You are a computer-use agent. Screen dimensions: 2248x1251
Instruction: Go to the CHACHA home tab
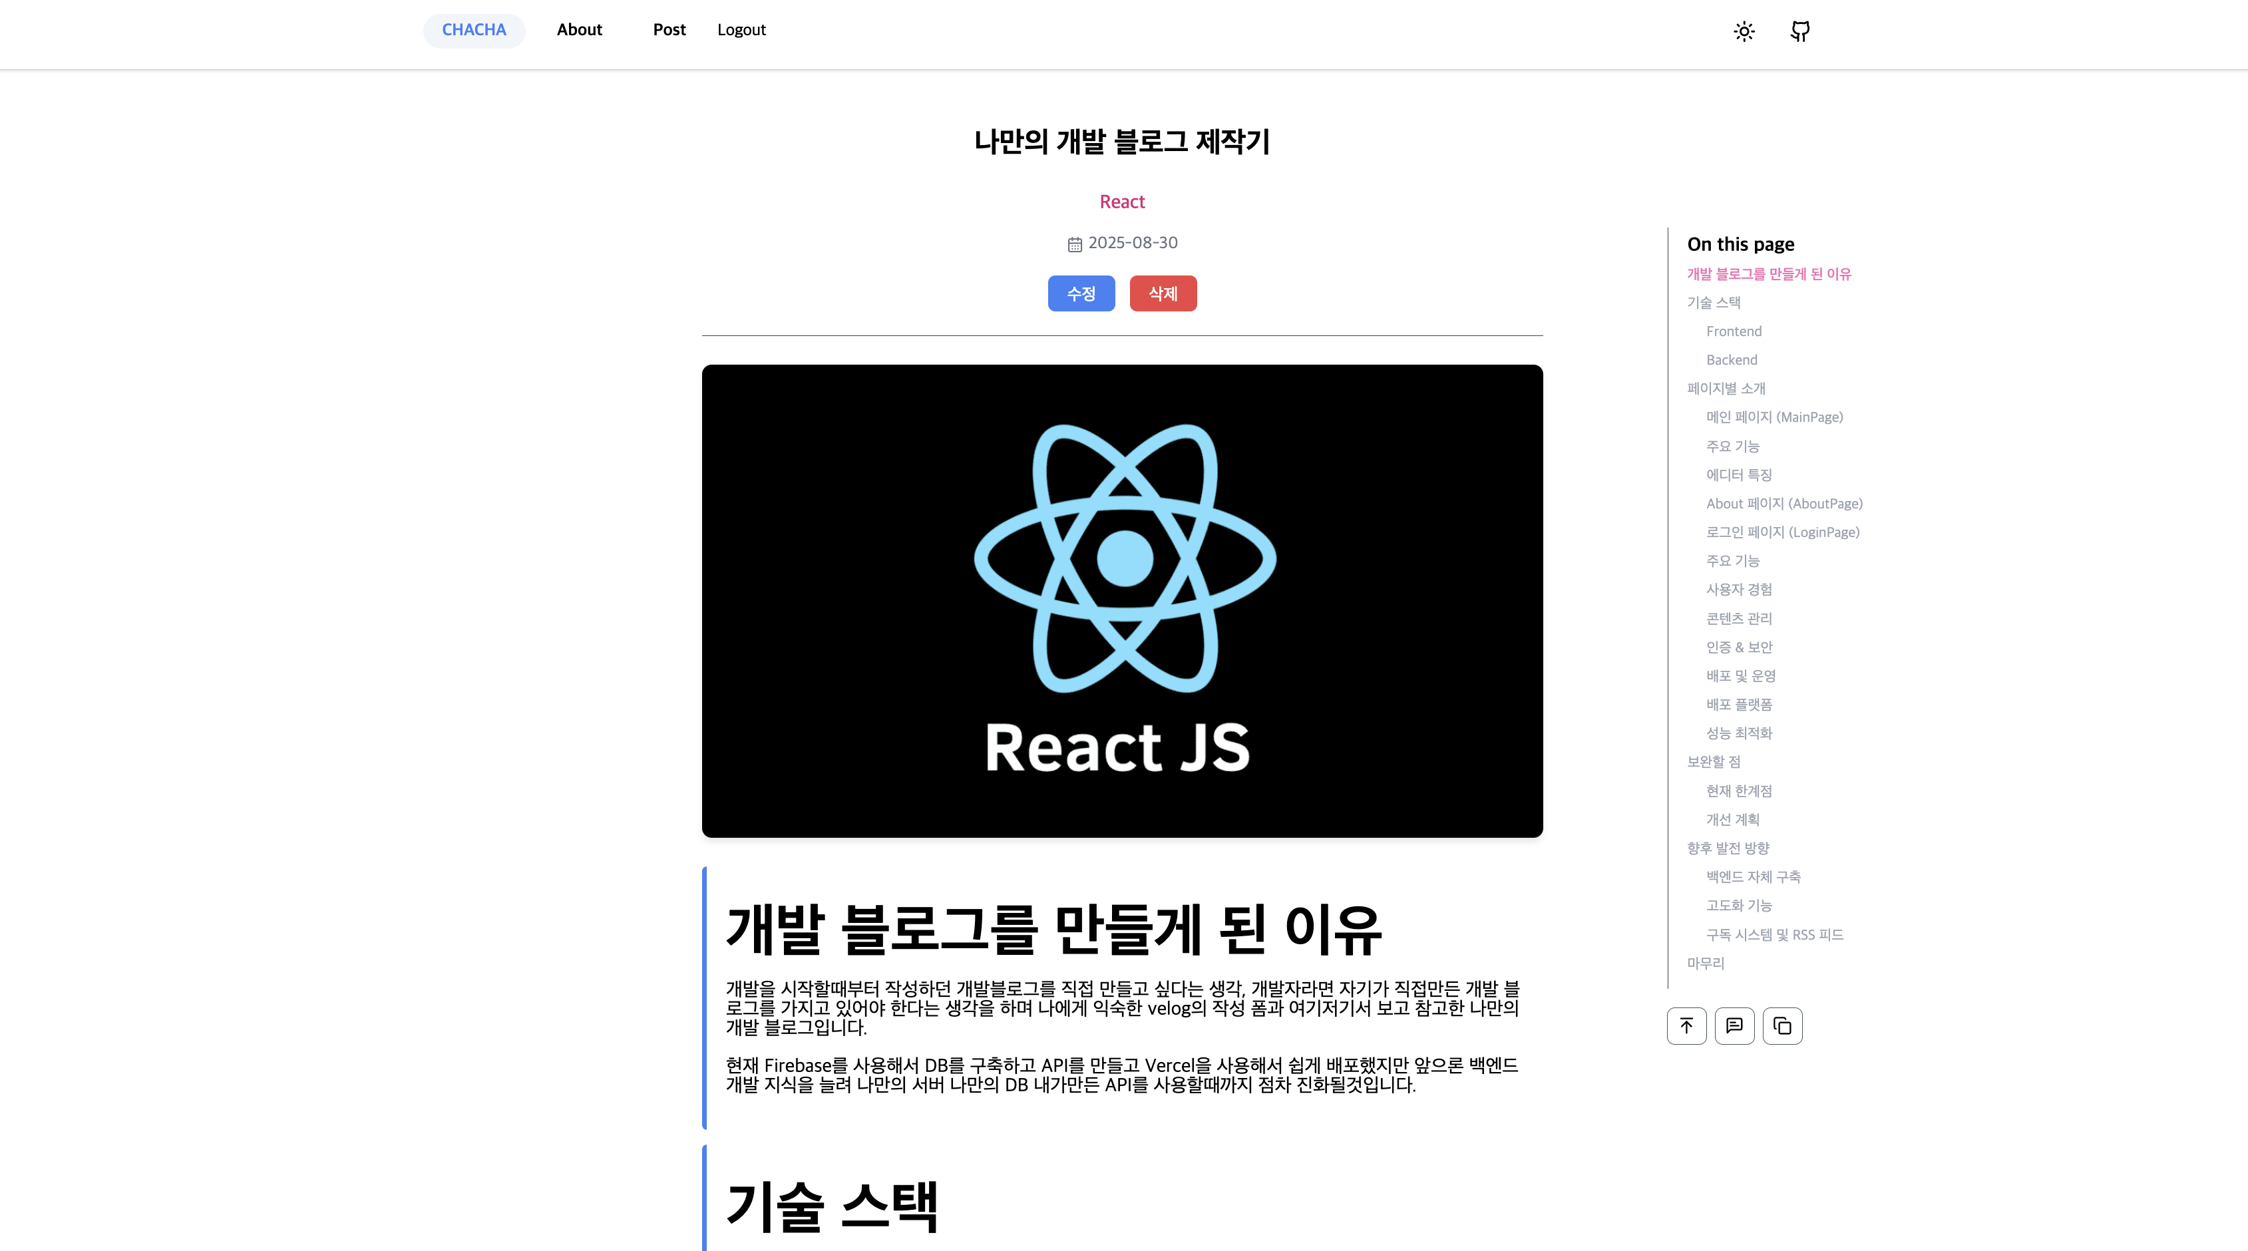(x=474, y=31)
